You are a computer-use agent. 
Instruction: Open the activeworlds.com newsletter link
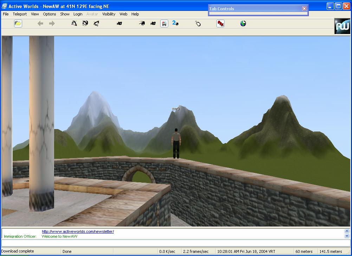[78, 231]
